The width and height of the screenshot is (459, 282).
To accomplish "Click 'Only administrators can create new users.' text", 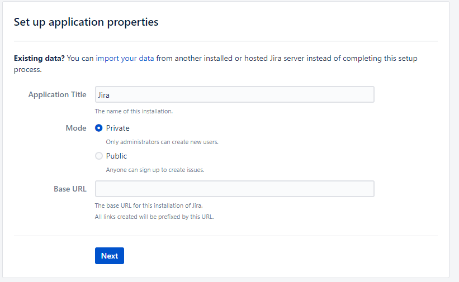I will 162,142.
